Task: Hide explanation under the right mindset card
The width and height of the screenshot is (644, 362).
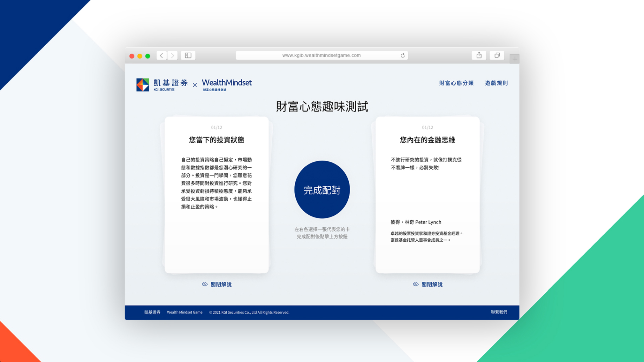Action: coord(428,284)
